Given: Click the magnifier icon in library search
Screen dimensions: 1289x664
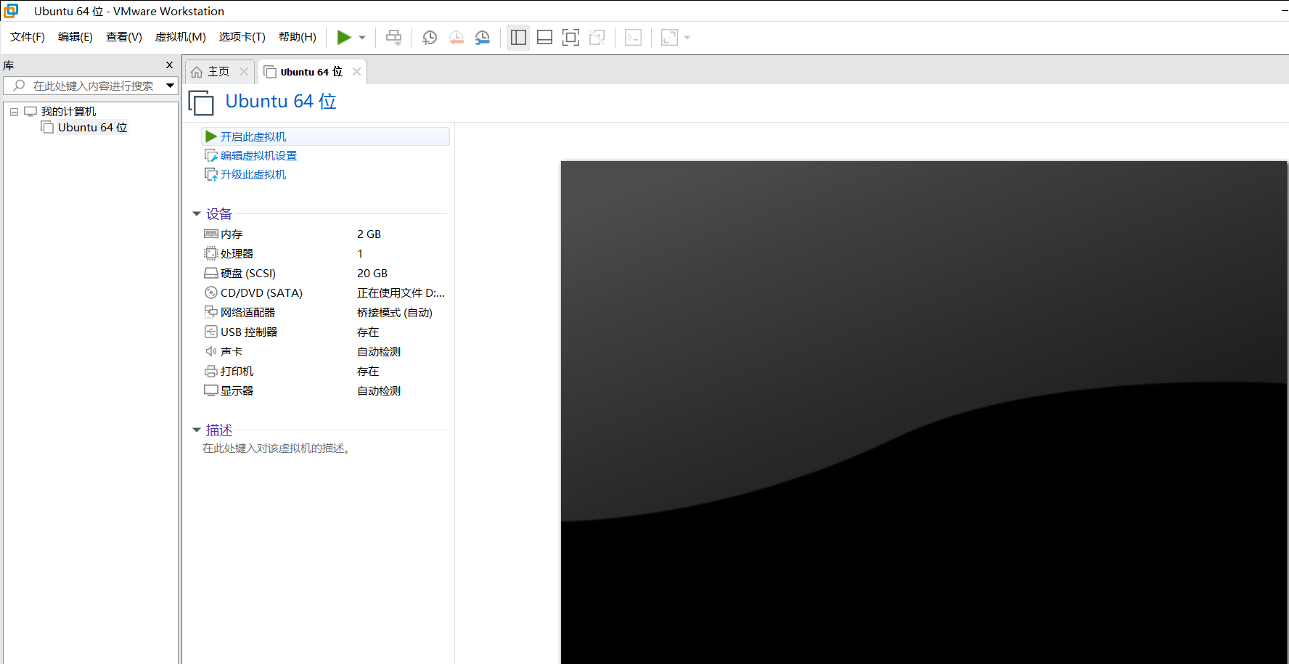Looking at the screenshot, I should 20,86.
